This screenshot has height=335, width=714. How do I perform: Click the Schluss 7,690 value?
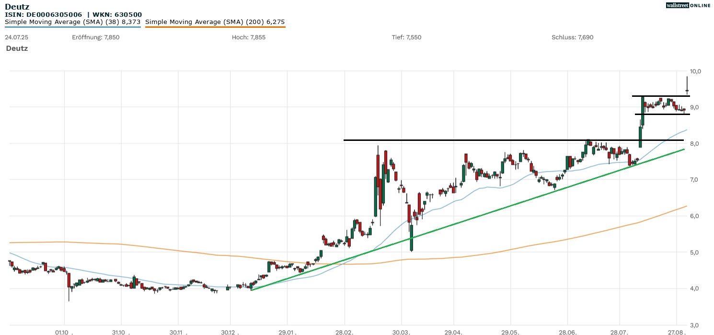click(x=572, y=37)
